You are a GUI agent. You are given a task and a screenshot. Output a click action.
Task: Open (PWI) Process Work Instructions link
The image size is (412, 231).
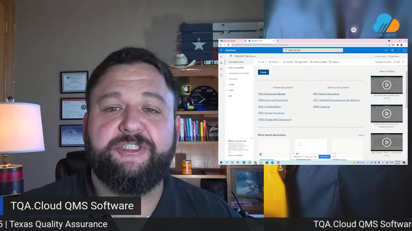click(x=275, y=119)
